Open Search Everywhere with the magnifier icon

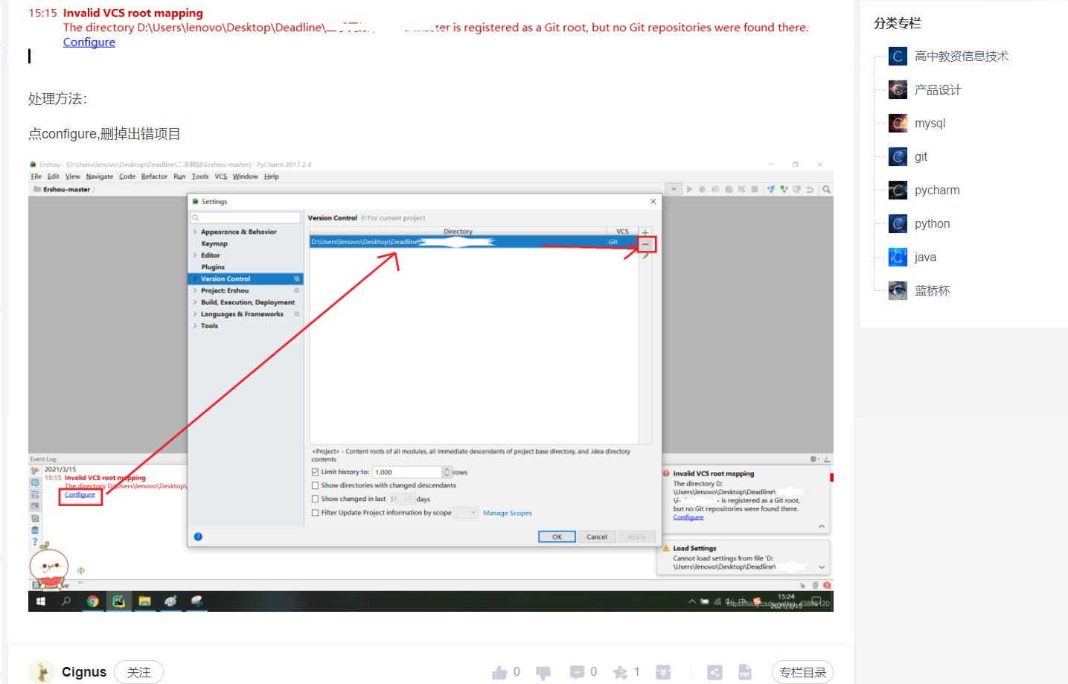click(x=826, y=188)
